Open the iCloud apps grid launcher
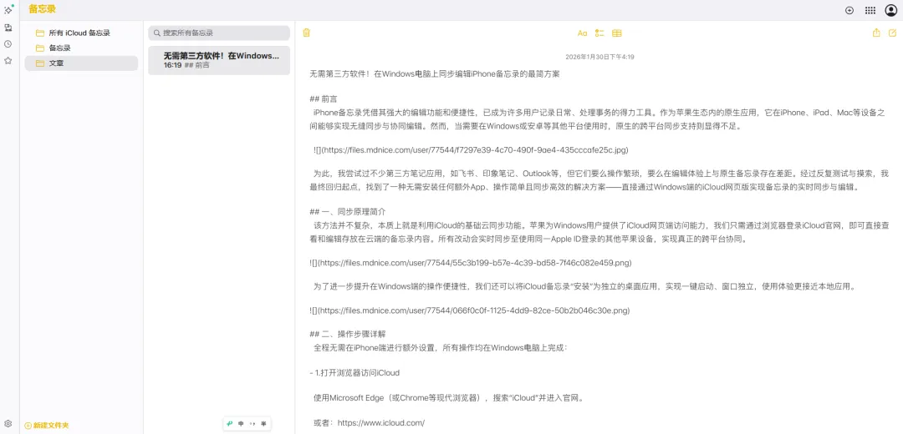 coord(870,10)
